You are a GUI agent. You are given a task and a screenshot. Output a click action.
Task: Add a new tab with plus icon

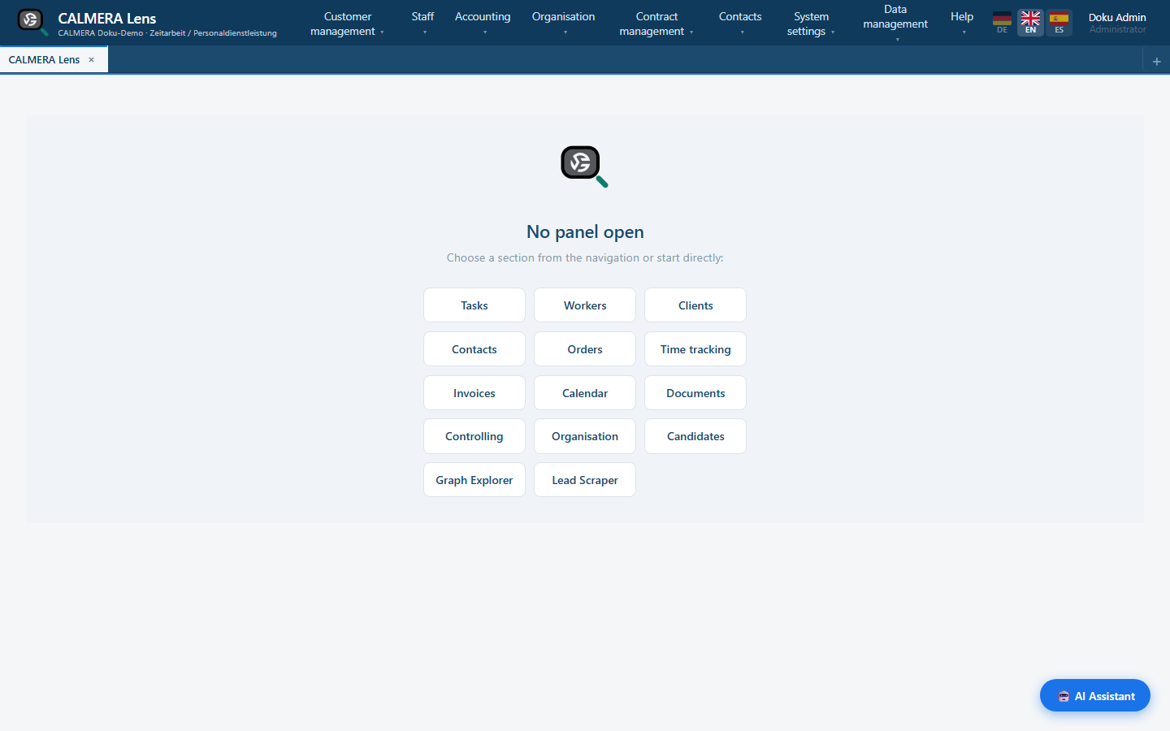click(x=1156, y=61)
